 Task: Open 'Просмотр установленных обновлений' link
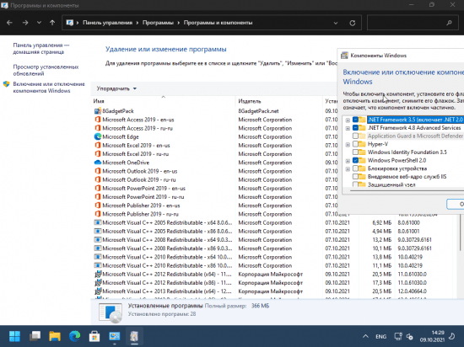pos(46,70)
